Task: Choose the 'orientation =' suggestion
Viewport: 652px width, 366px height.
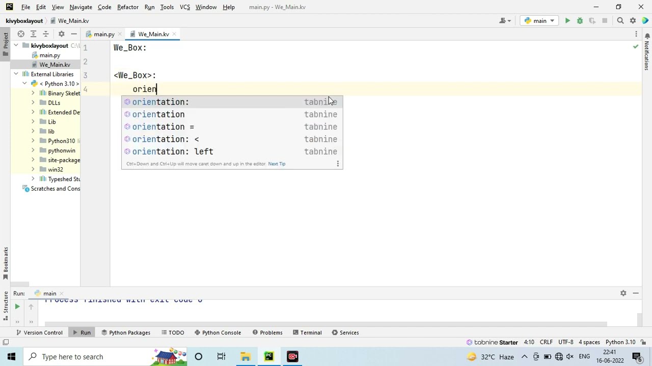Action: pyautogui.click(x=232, y=127)
